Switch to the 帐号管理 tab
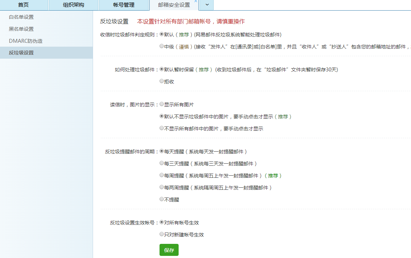Image resolution: width=411 pixels, height=258 pixels. [x=124, y=5]
